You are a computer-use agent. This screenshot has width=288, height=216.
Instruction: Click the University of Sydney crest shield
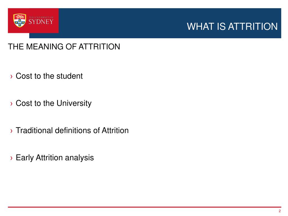[x=19, y=20]
